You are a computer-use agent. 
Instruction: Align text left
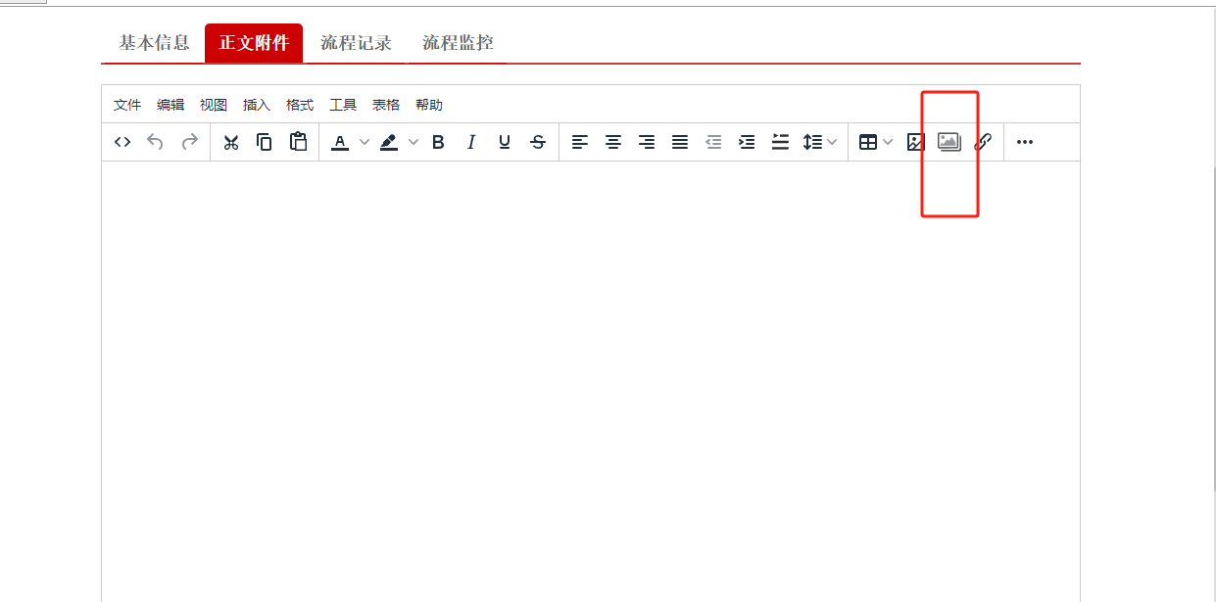[580, 142]
